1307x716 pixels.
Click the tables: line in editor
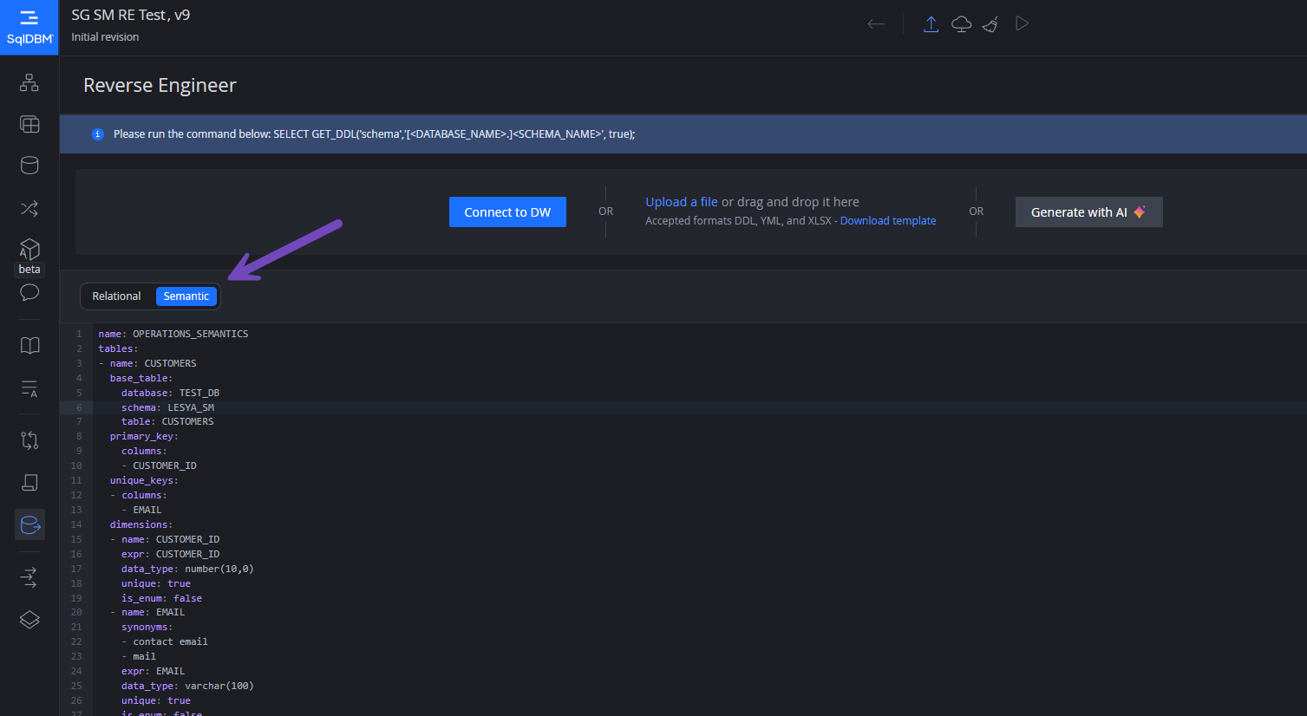[x=118, y=348]
